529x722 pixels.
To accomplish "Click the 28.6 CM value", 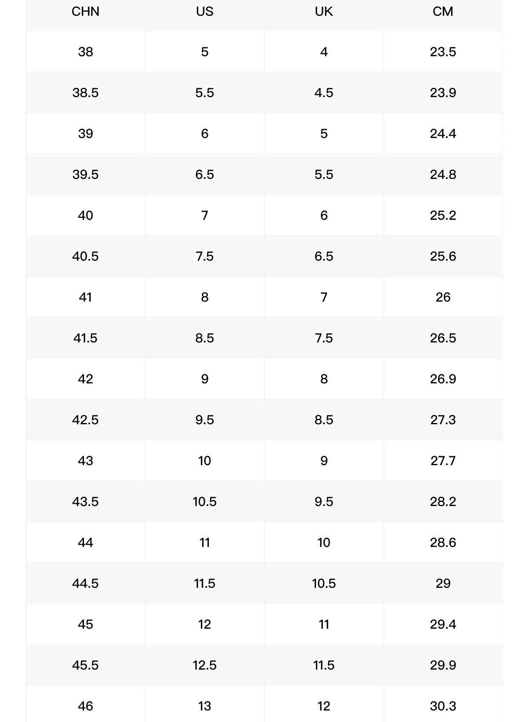I will 443,542.
